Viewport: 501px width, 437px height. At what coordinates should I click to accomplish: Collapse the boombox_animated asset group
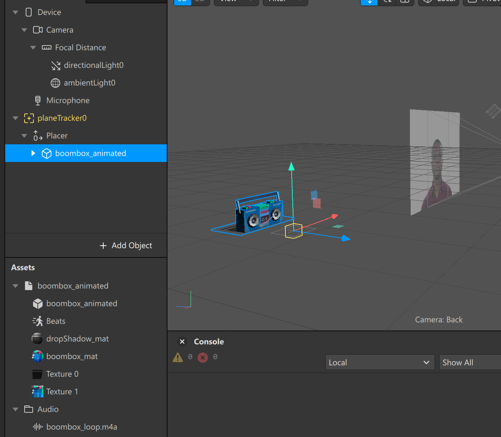pos(15,286)
